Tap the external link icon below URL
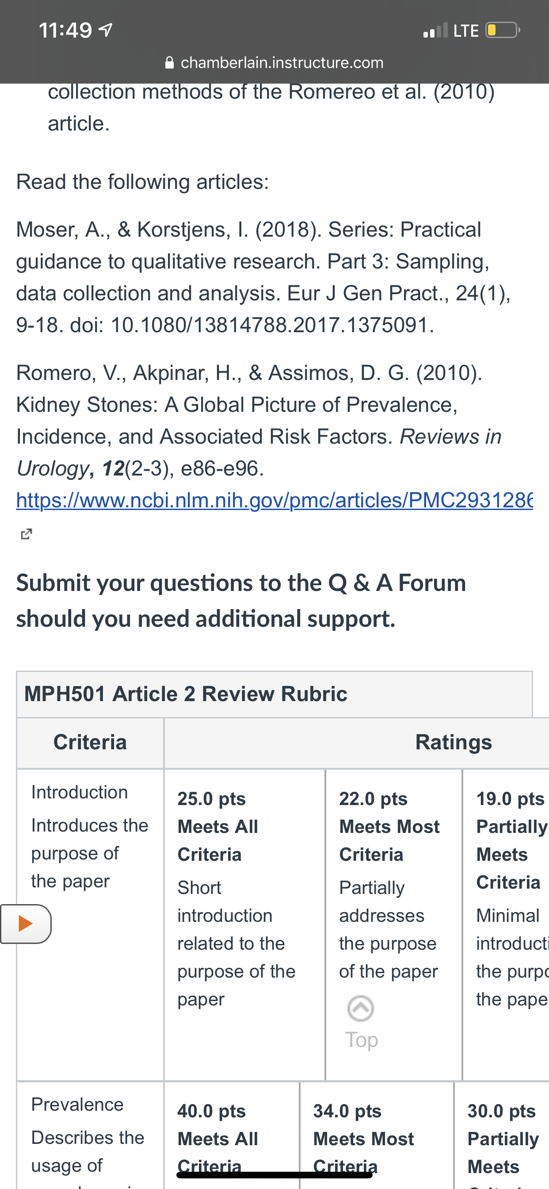The image size is (549, 1189). pos(26,534)
